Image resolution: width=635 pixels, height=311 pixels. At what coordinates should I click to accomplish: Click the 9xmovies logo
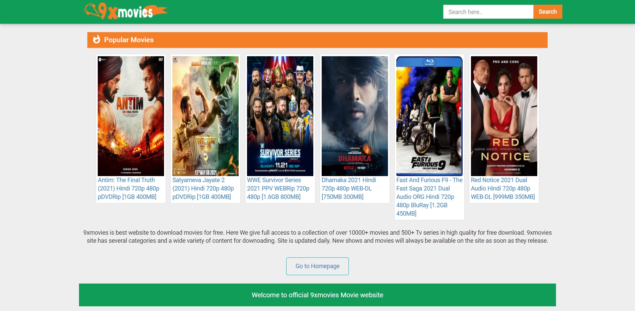(126, 12)
